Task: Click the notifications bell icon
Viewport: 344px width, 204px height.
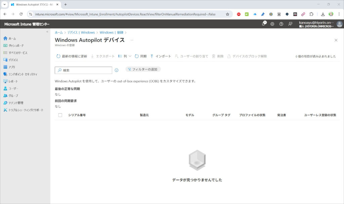Action: click(263, 24)
